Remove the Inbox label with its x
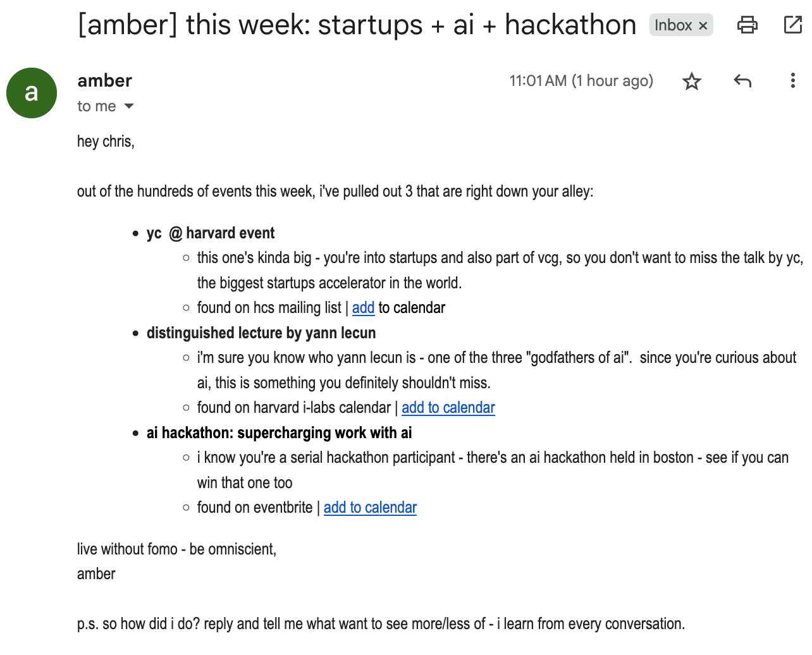The width and height of the screenshot is (812, 655). [703, 26]
